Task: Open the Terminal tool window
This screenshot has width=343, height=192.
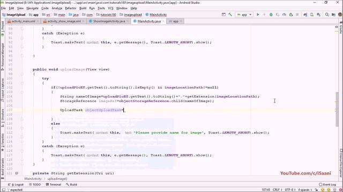Action: [x=54, y=185]
